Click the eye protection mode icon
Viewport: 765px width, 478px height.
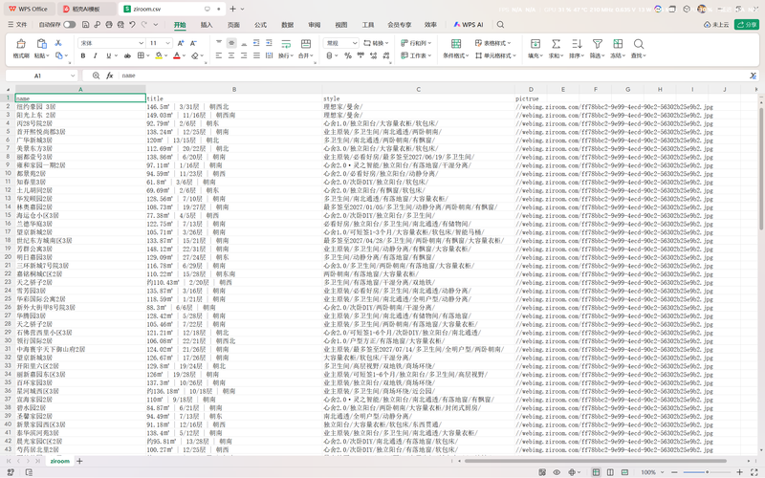(557, 472)
